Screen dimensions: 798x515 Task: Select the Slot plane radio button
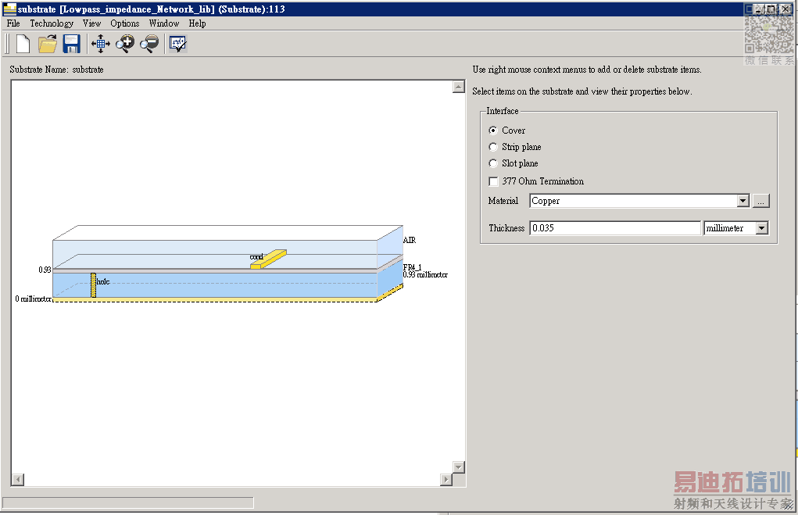pyautogui.click(x=492, y=163)
